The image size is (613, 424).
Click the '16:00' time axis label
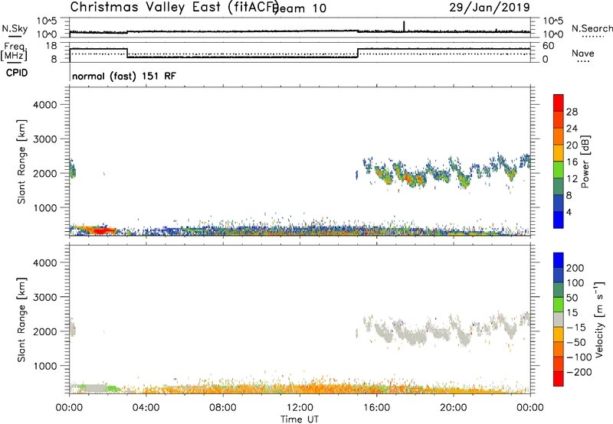click(376, 408)
